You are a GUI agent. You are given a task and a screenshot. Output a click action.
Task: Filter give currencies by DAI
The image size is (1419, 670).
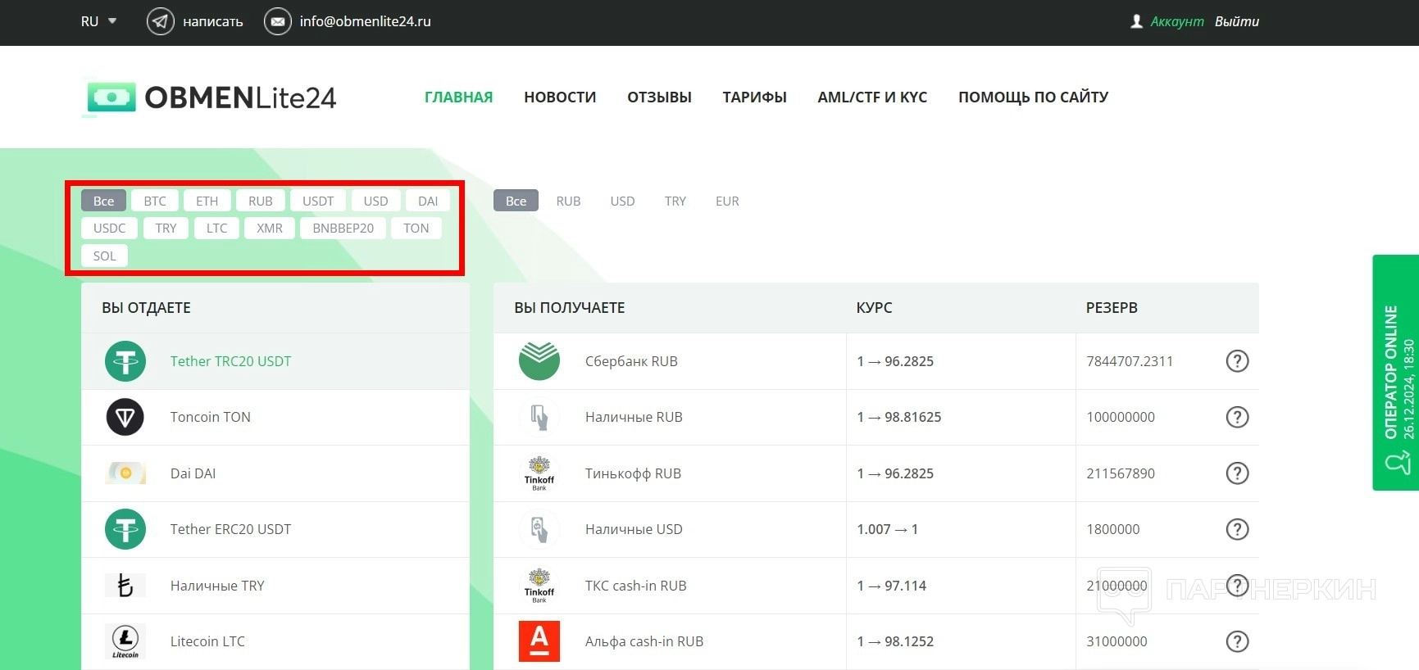pyautogui.click(x=428, y=201)
